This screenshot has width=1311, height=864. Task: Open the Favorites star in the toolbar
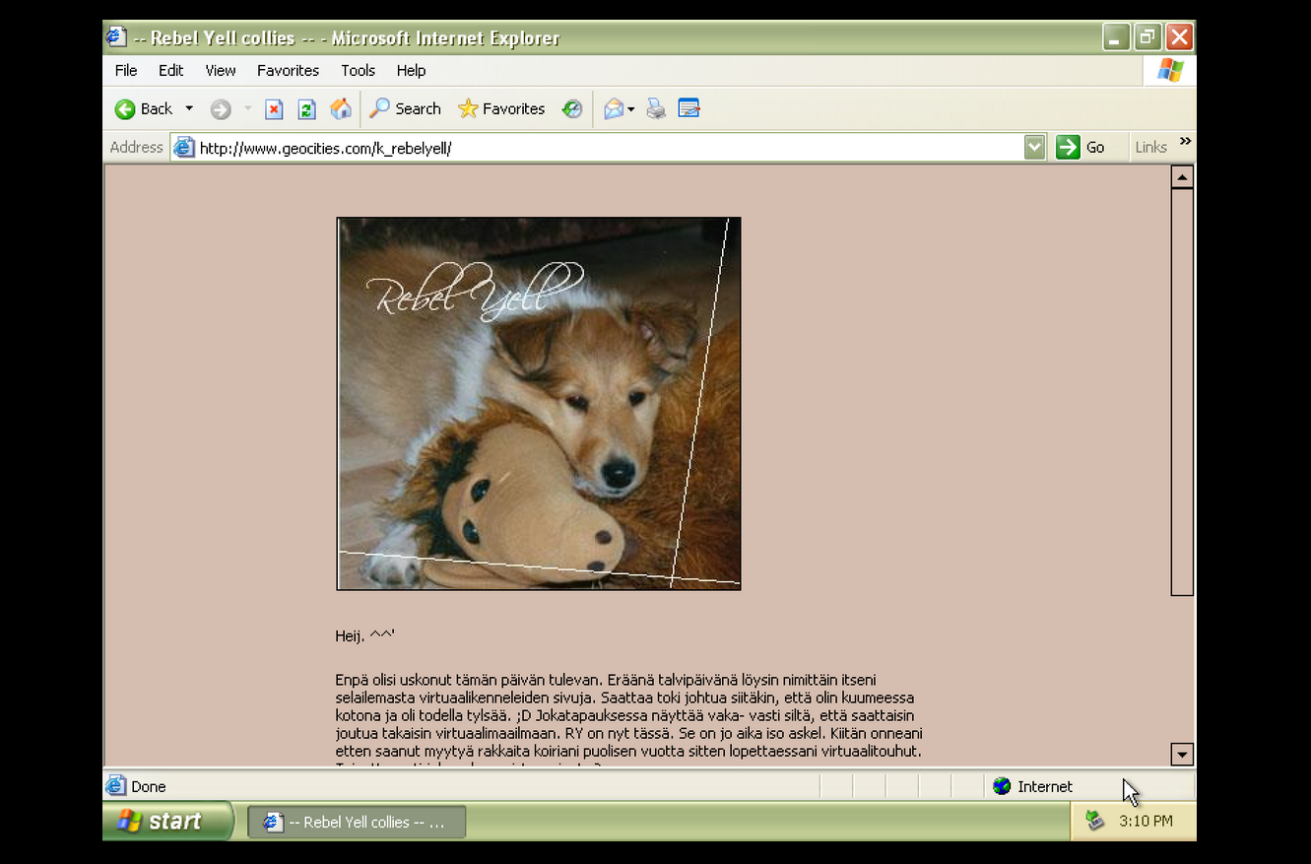501,109
